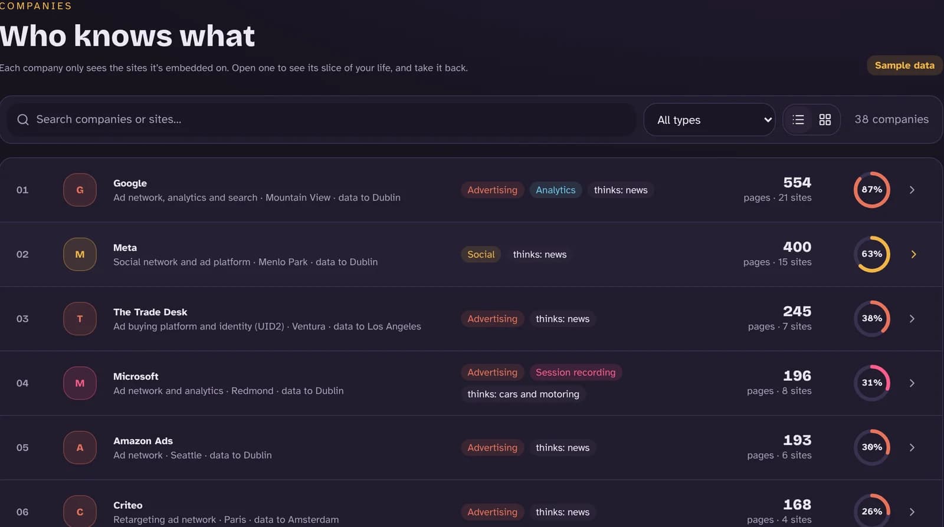Click The Trade Desk's T avatar icon

click(x=80, y=318)
